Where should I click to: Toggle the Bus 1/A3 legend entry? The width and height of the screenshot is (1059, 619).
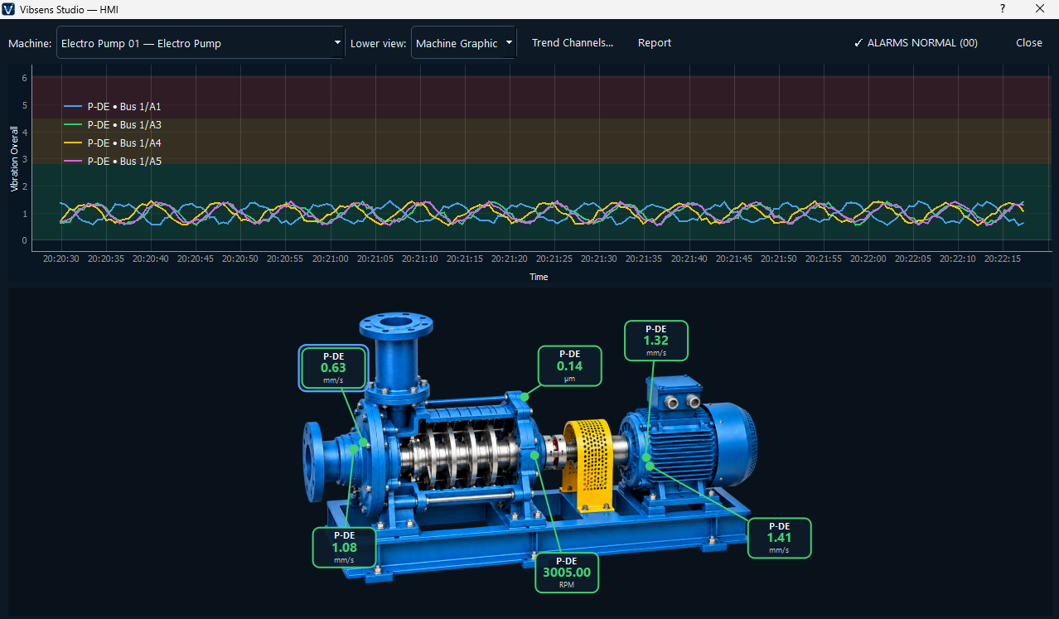point(113,125)
